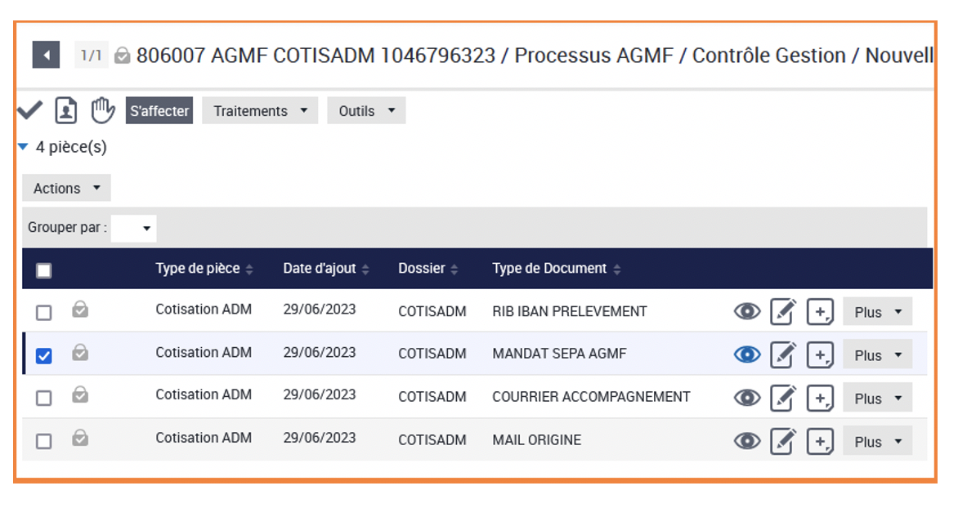Open eye preview for MAIL ORIGINE

[746, 441]
